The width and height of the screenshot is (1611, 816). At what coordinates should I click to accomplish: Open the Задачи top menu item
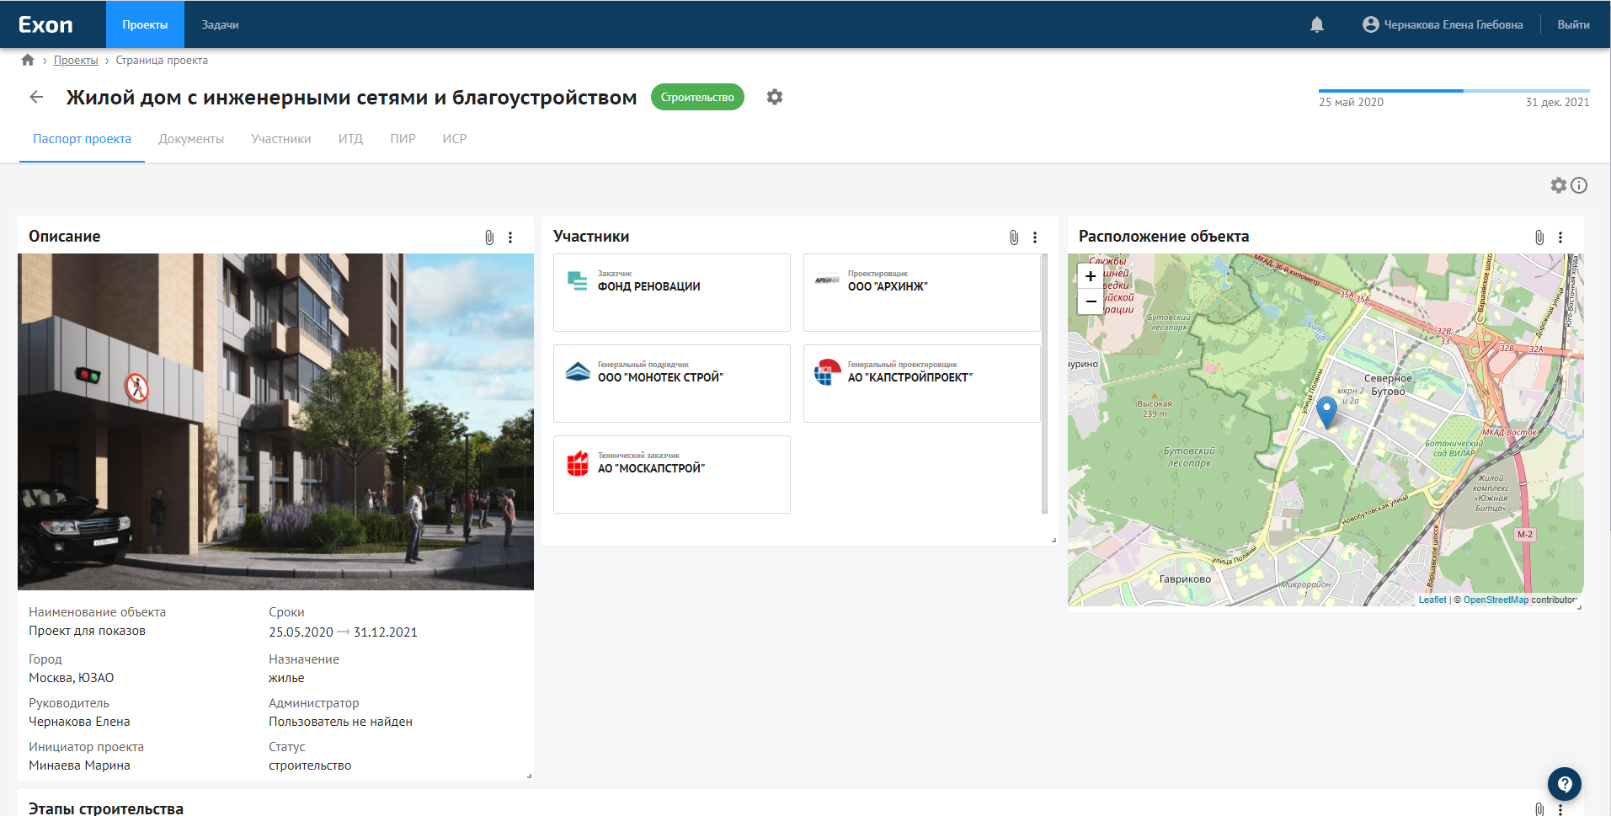pos(220,24)
